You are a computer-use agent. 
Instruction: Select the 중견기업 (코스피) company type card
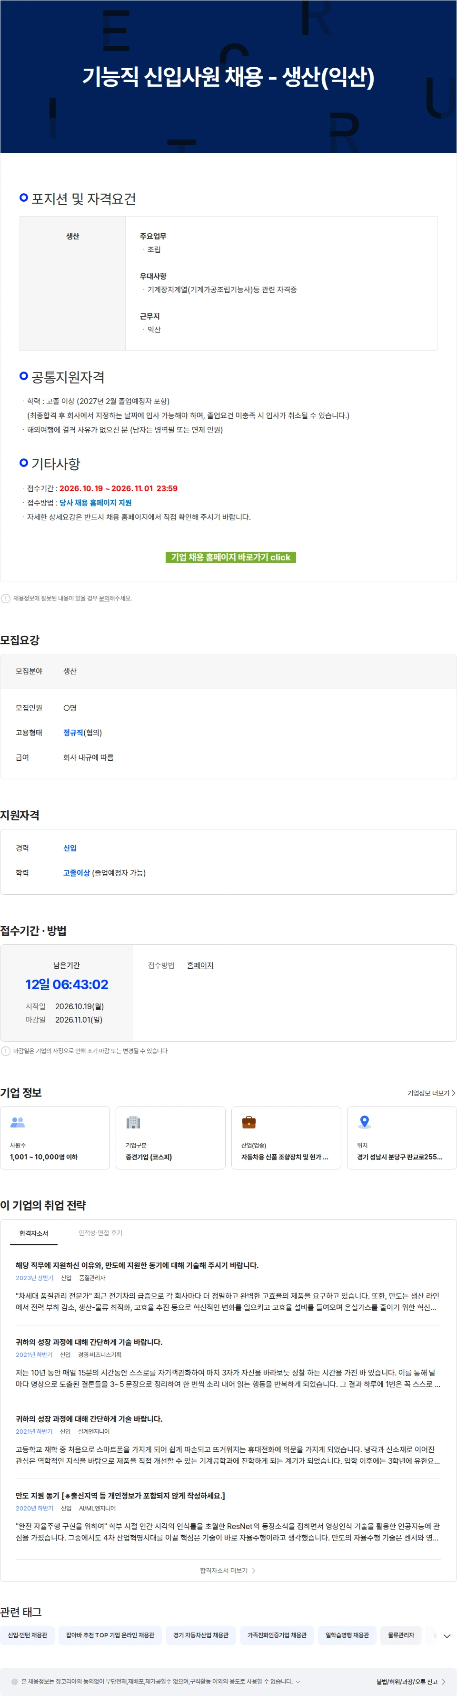[170, 1138]
